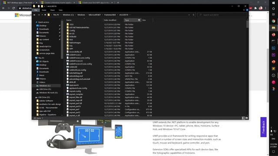Open the Type column filter dropdown arrow
The width and height of the screenshot is (278, 156).
[139, 20]
